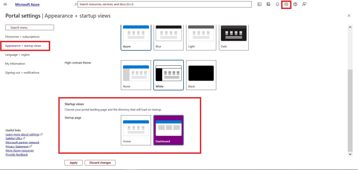Open the My information section

(x=15, y=64)
